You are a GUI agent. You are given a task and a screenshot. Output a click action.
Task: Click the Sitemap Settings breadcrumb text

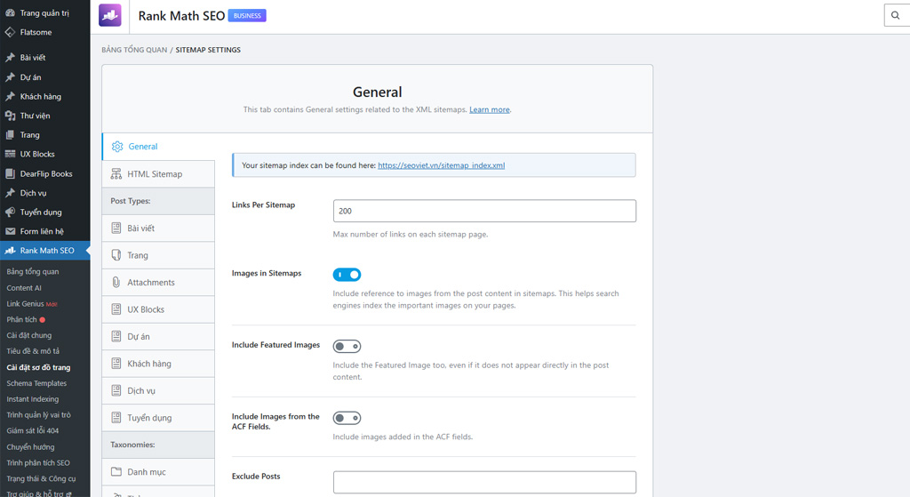point(208,50)
